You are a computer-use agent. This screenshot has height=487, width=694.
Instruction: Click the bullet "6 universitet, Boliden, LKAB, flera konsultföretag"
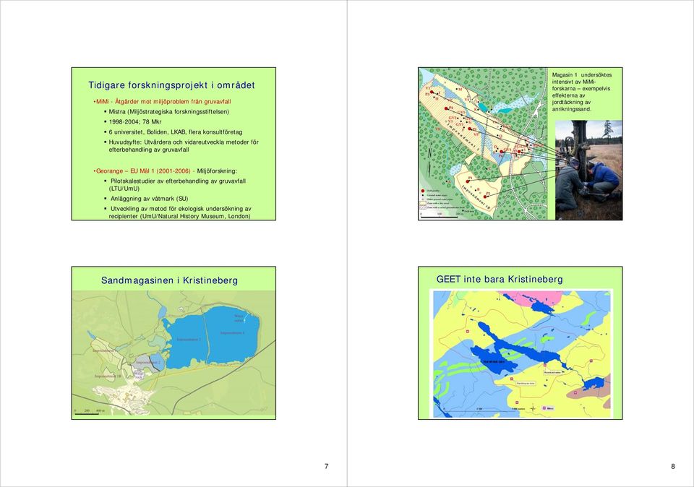point(175,132)
